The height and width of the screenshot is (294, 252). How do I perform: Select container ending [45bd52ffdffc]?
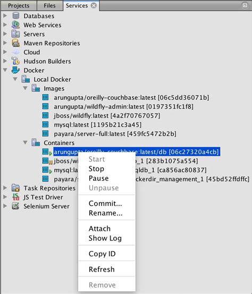192,179
